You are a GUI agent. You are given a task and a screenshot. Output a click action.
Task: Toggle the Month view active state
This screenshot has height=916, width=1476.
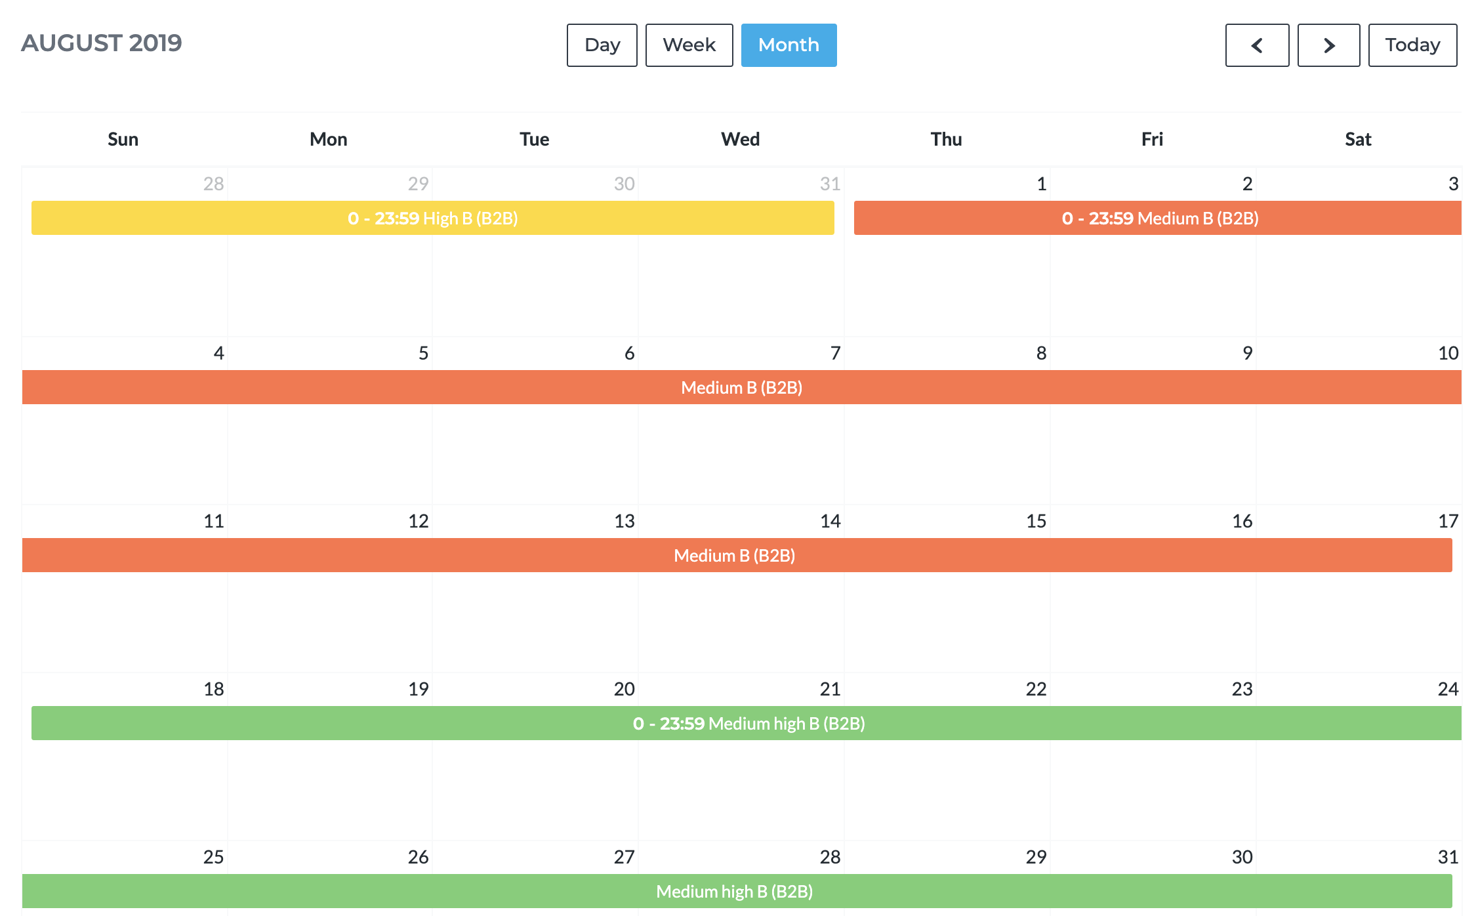(x=786, y=45)
